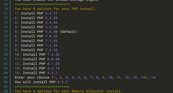Click the entered choice '14' after the colon

153,77
